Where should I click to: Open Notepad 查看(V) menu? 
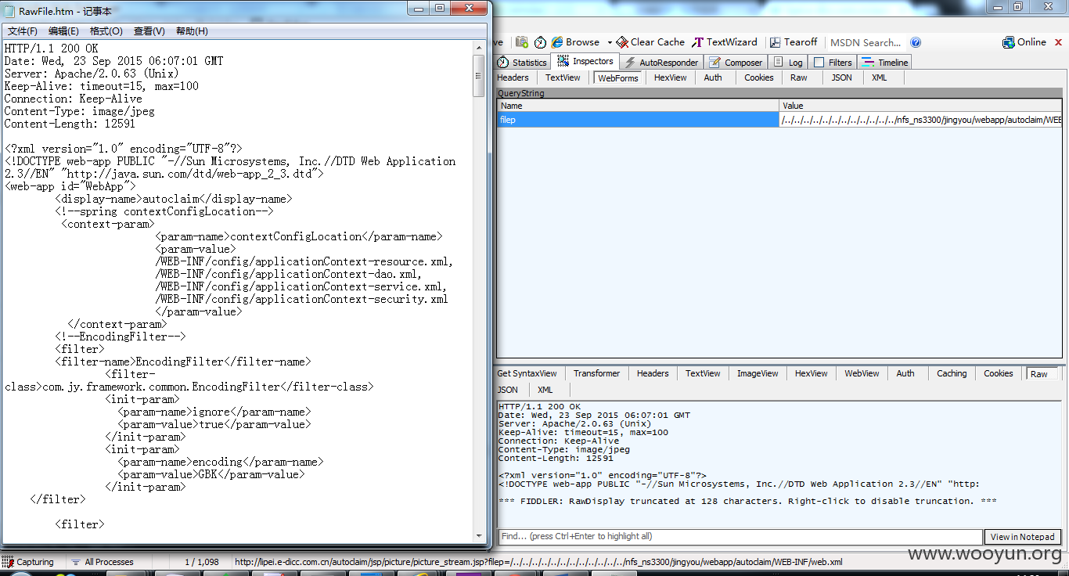pyautogui.click(x=149, y=31)
